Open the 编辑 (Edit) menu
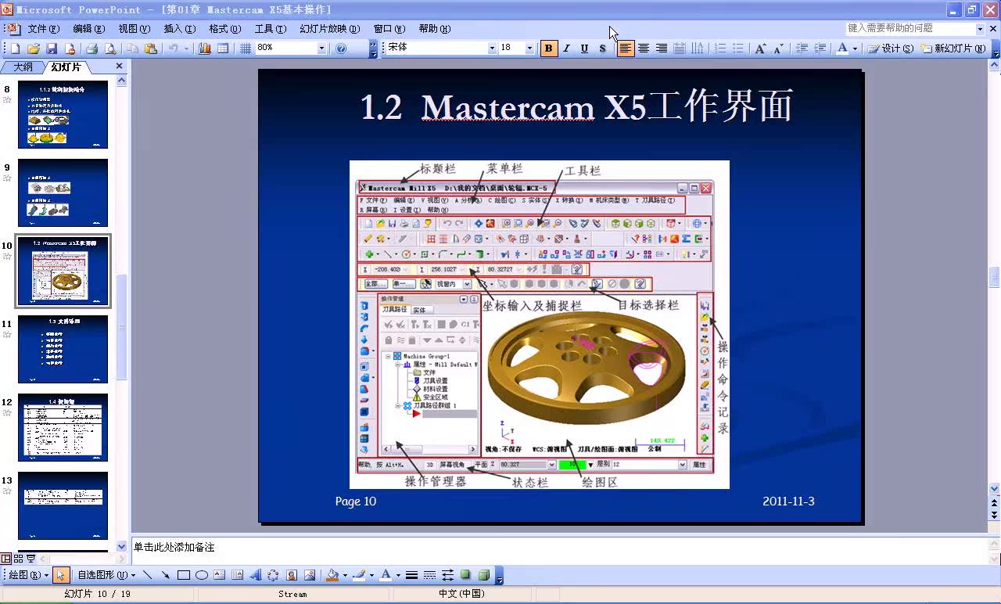This screenshot has width=1001, height=604. (x=88, y=29)
